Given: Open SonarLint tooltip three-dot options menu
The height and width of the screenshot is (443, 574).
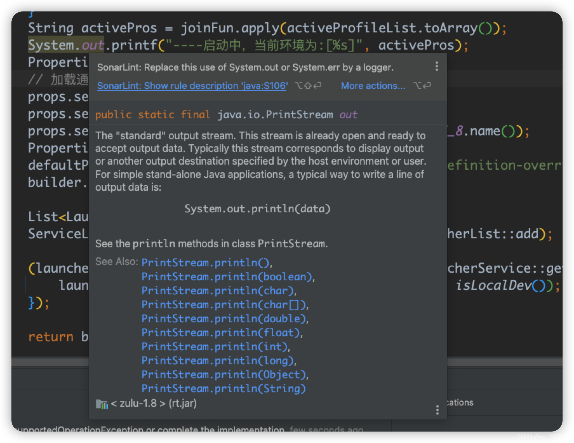Looking at the screenshot, I should [437, 66].
